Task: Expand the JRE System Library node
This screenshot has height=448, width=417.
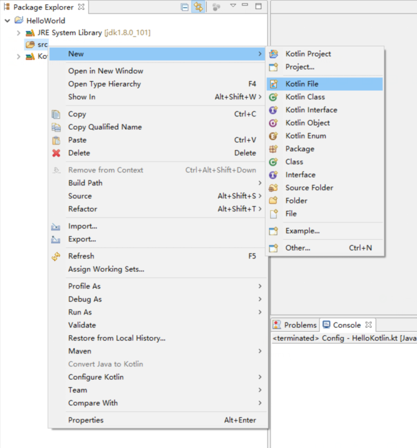Action: pos(18,33)
